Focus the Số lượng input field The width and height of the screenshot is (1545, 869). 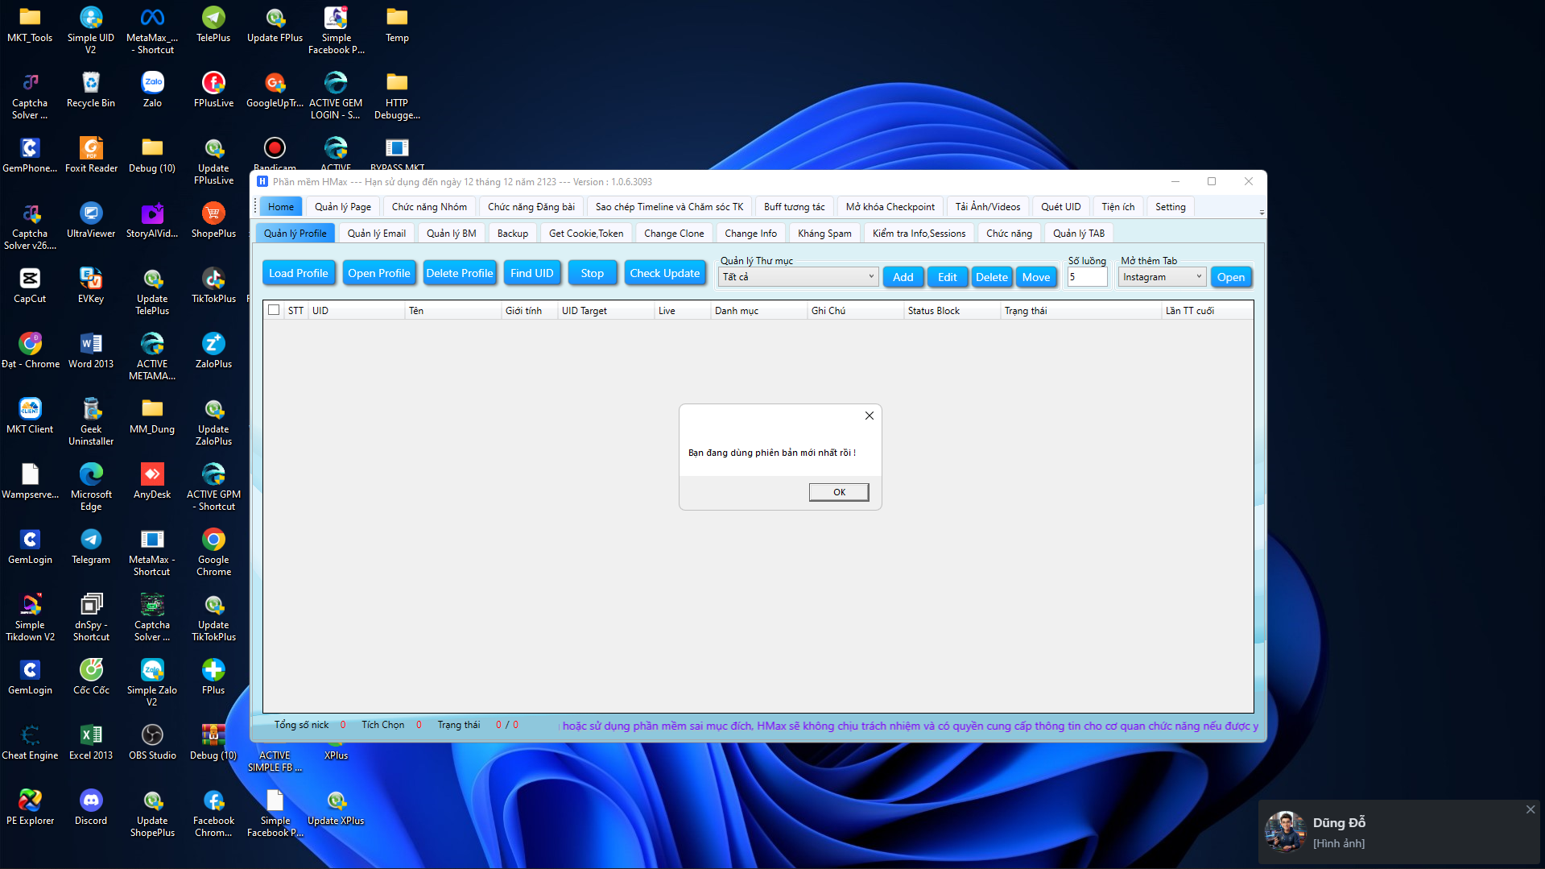click(x=1087, y=277)
